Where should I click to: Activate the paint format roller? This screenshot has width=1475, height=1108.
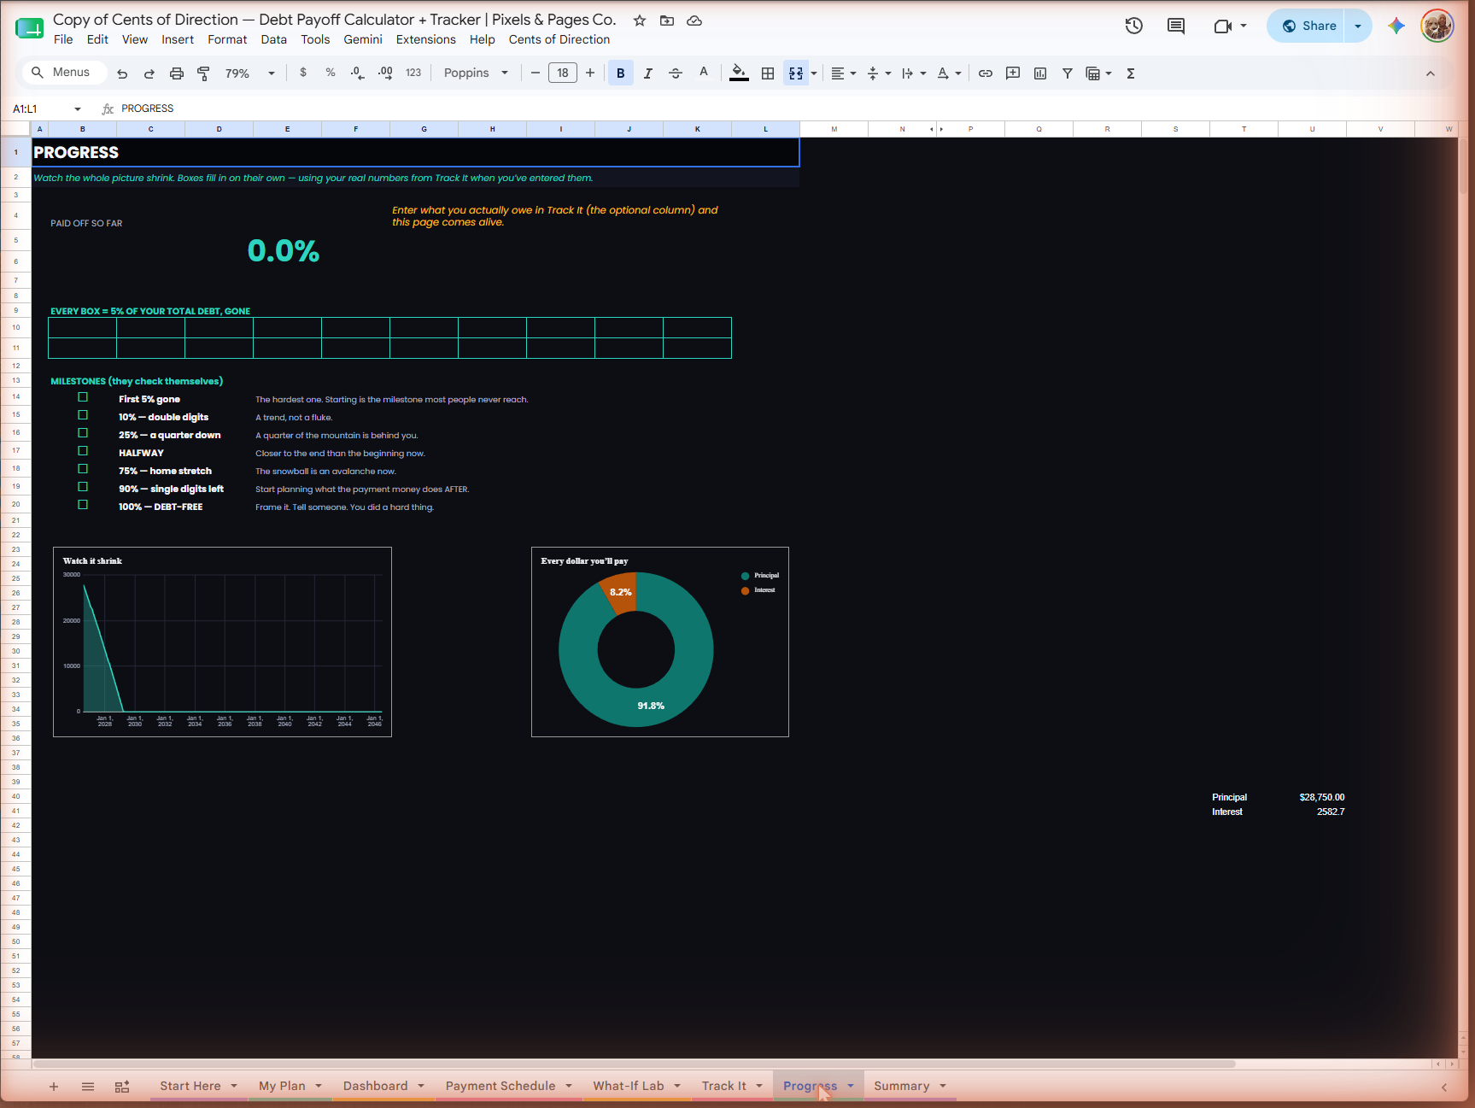pos(203,73)
